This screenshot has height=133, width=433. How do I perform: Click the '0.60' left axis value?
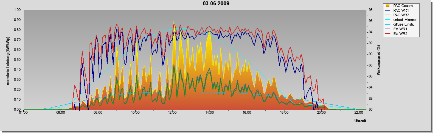pyautogui.click(x=17, y=50)
